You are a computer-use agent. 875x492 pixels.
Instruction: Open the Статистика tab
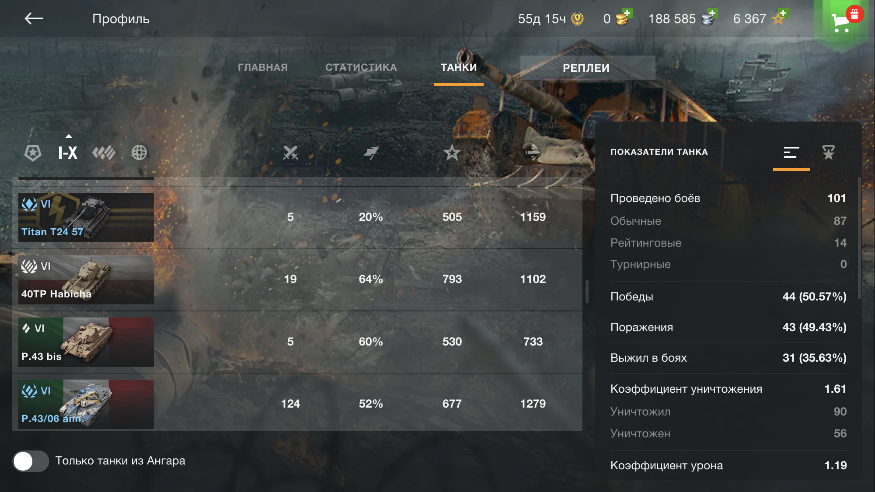361,67
